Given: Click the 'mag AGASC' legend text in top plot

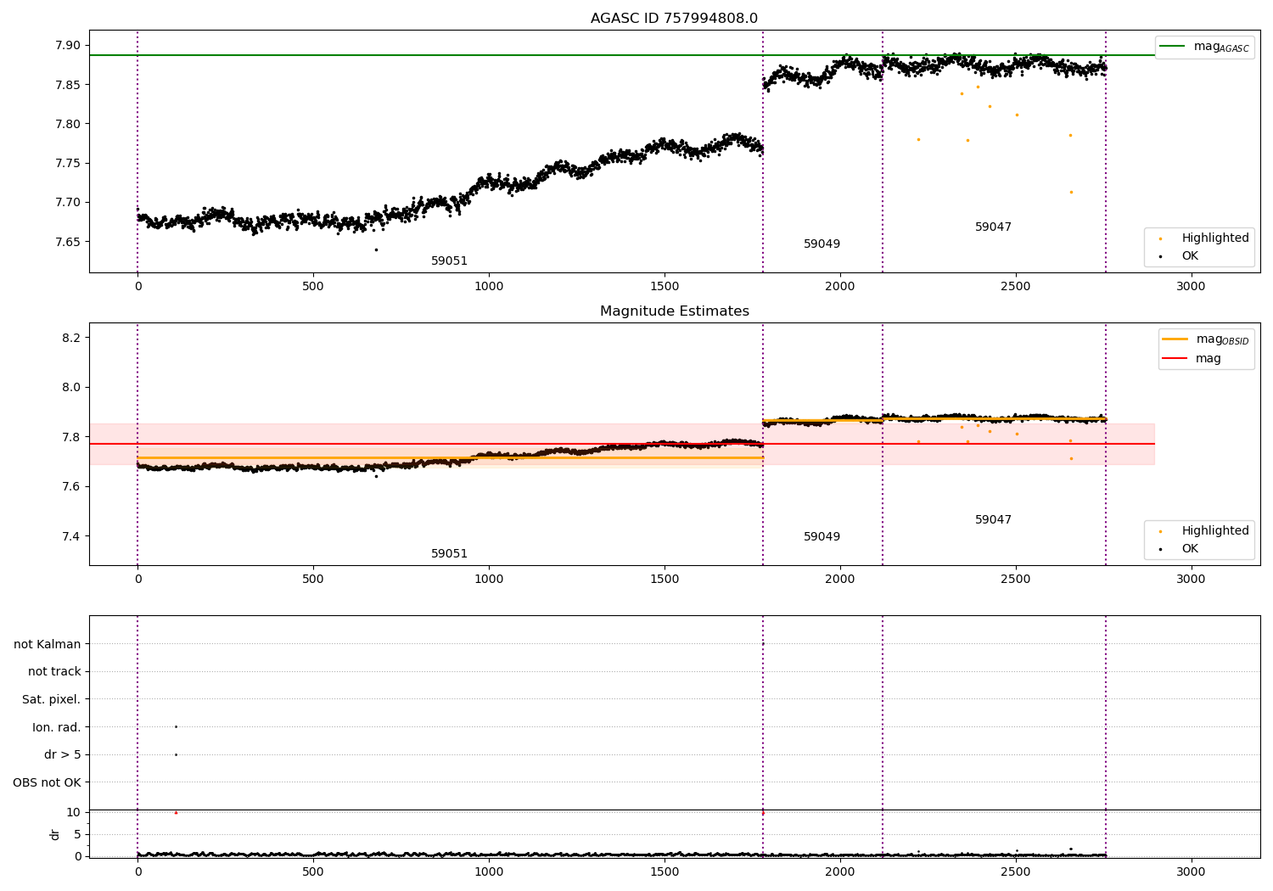Looking at the screenshot, I should (1221, 47).
